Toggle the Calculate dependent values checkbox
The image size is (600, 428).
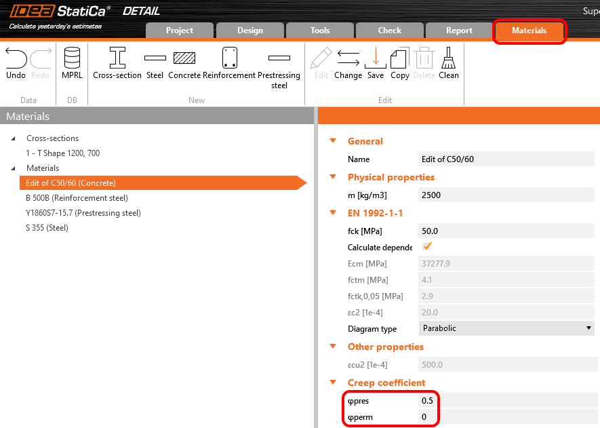[x=428, y=247]
